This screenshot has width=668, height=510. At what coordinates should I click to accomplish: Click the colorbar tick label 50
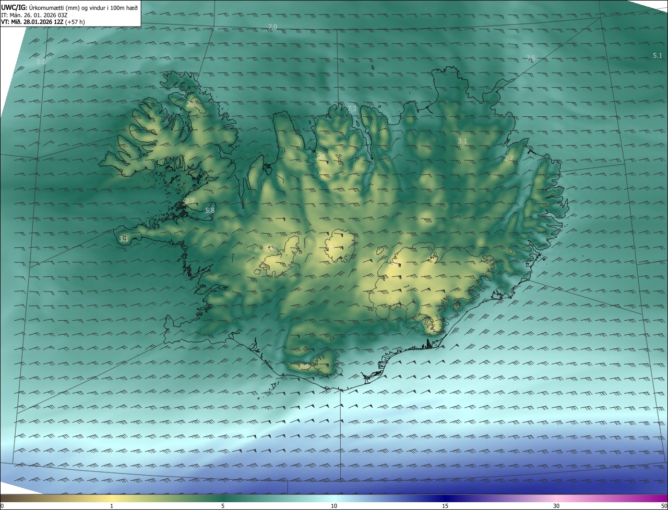pyautogui.click(x=664, y=506)
